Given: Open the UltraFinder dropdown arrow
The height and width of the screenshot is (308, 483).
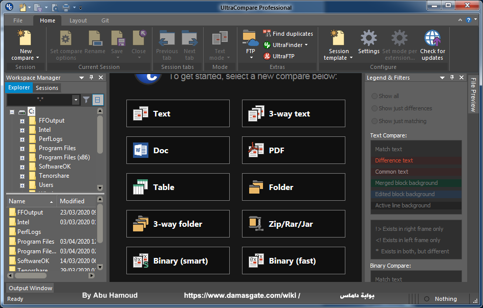Looking at the screenshot, I should click(306, 45).
